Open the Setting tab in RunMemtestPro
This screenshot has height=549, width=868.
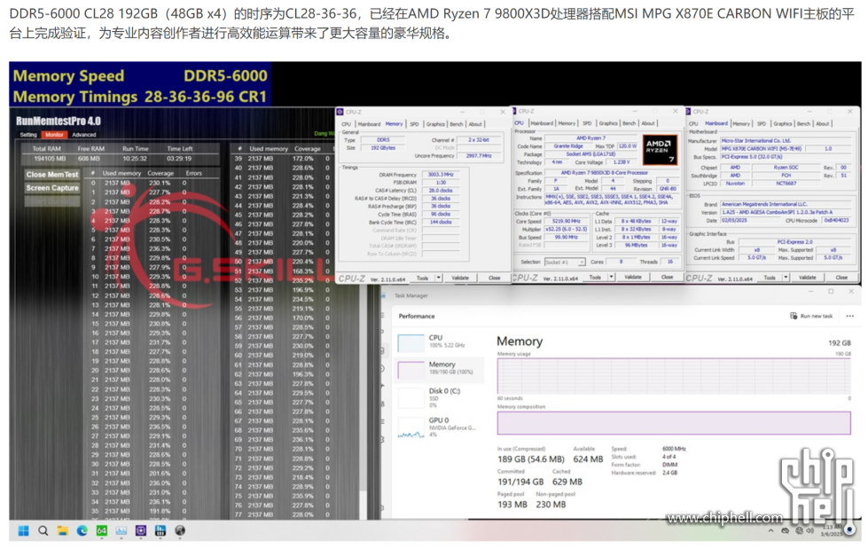[28, 135]
